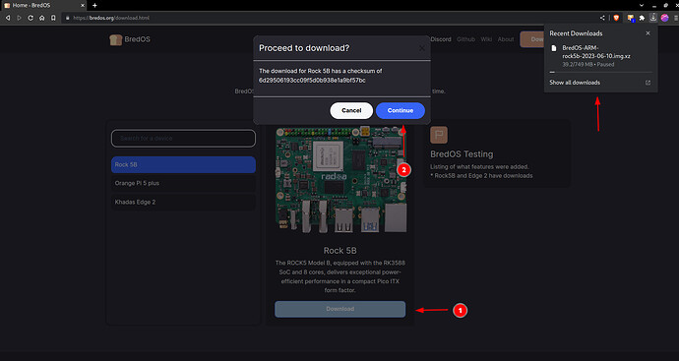Click the Proceed to download? title
The height and width of the screenshot is (361, 679).
point(304,48)
